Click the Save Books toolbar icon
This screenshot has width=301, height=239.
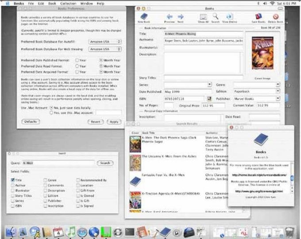click(258, 17)
